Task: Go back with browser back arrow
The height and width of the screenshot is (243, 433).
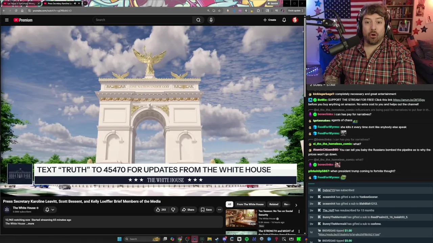Action: tap(4, 10)
